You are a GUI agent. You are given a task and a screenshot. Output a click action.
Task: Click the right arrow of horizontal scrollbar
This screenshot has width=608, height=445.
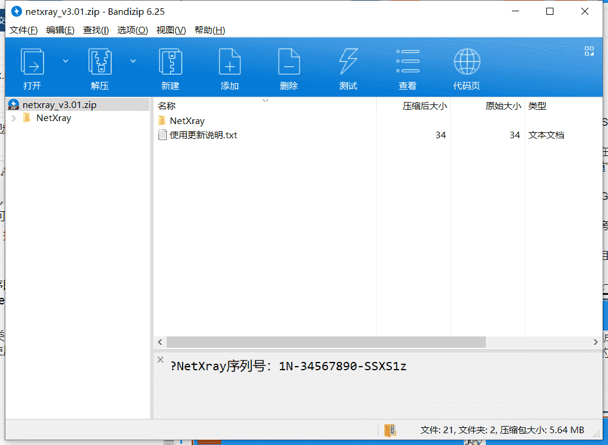(x=596, y=342)
